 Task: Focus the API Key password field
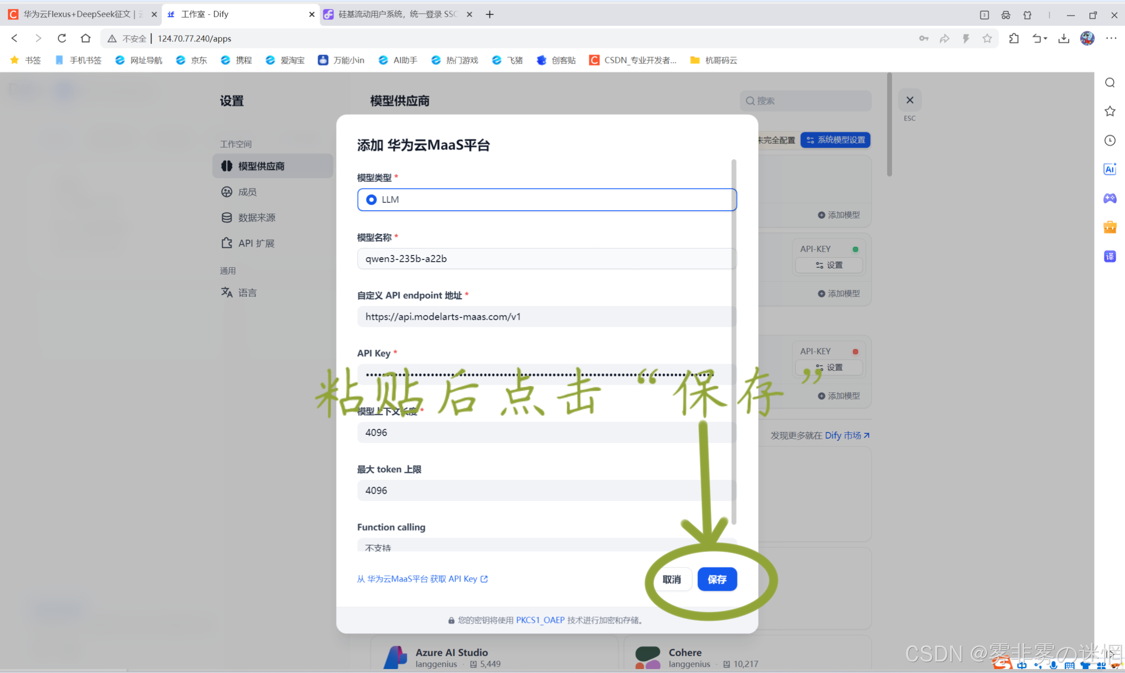point(546,375)
